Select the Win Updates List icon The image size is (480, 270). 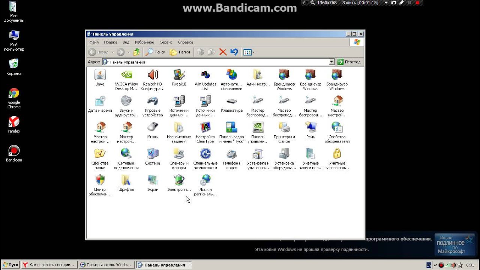pyautogui.click(x=205, y=80)
